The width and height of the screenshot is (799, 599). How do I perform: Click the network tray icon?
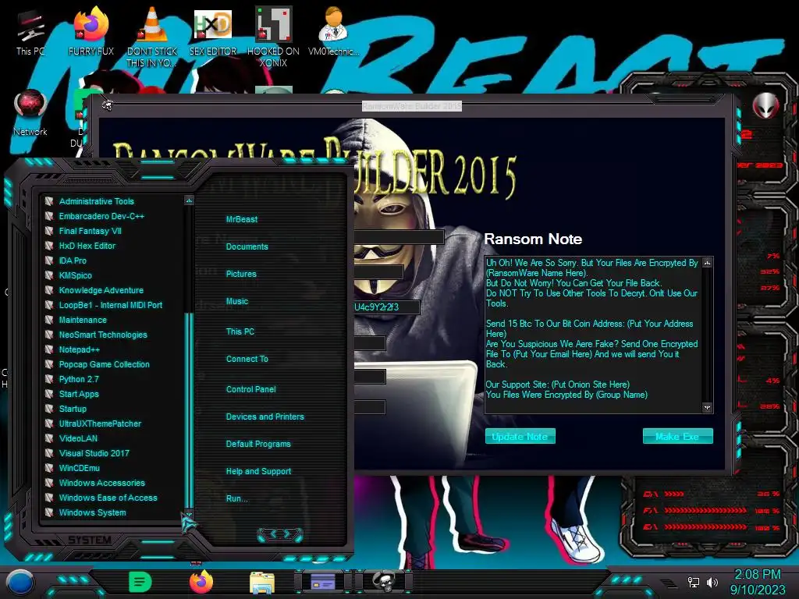click(x=694, y=582)
